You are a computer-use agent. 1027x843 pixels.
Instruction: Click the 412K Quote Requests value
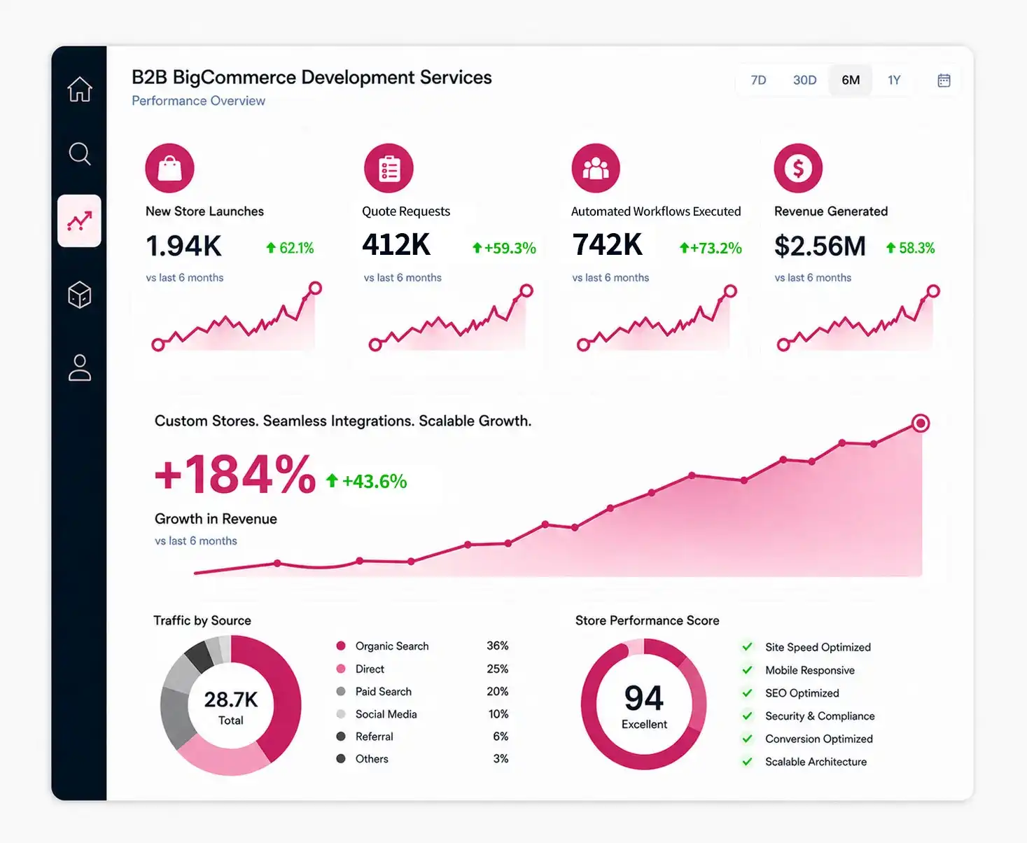(396, 244)
